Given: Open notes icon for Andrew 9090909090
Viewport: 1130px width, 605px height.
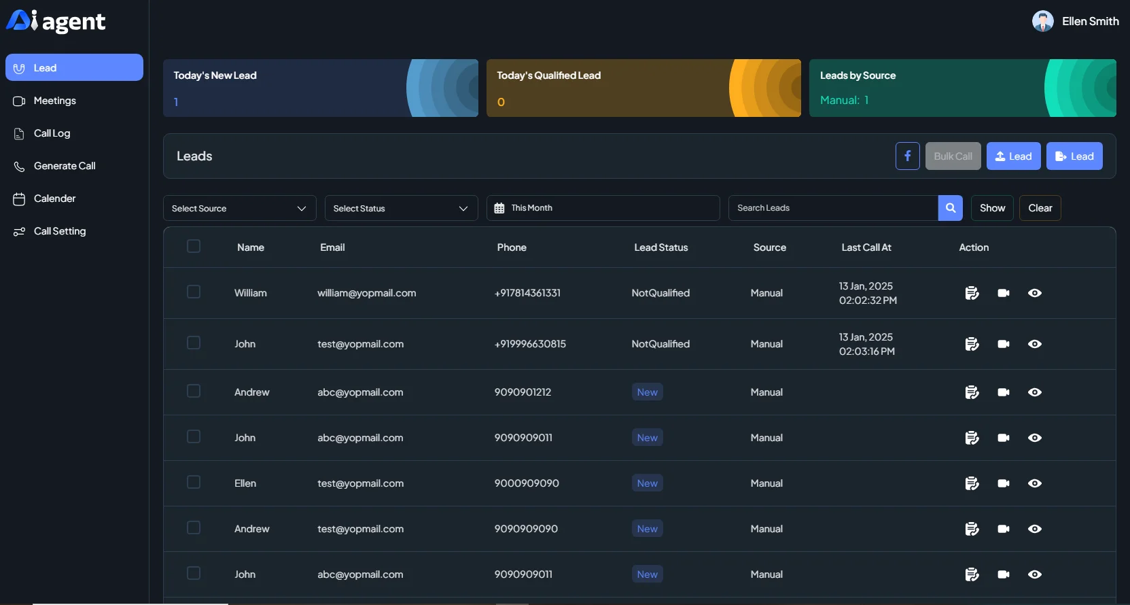Looking at the screenshot, I should coord(972,529).
